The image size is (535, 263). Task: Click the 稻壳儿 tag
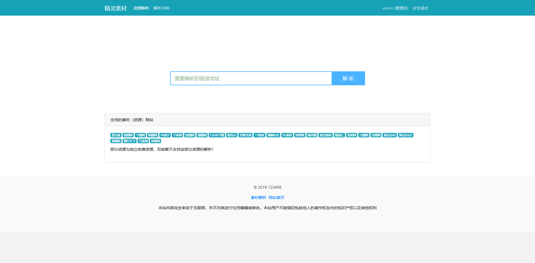click(232, 135)
